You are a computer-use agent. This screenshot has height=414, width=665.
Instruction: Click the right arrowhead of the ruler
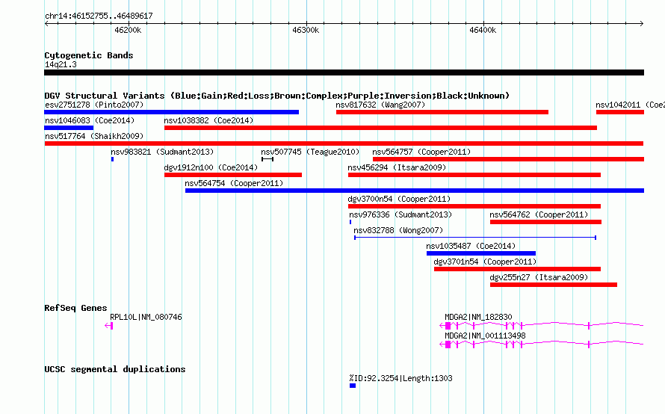pyautogui.click(x=642, y=24)
